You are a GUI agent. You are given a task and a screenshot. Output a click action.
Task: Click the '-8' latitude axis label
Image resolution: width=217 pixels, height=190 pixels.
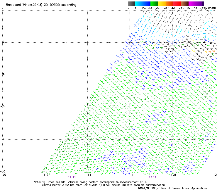(x=3, y=139)
